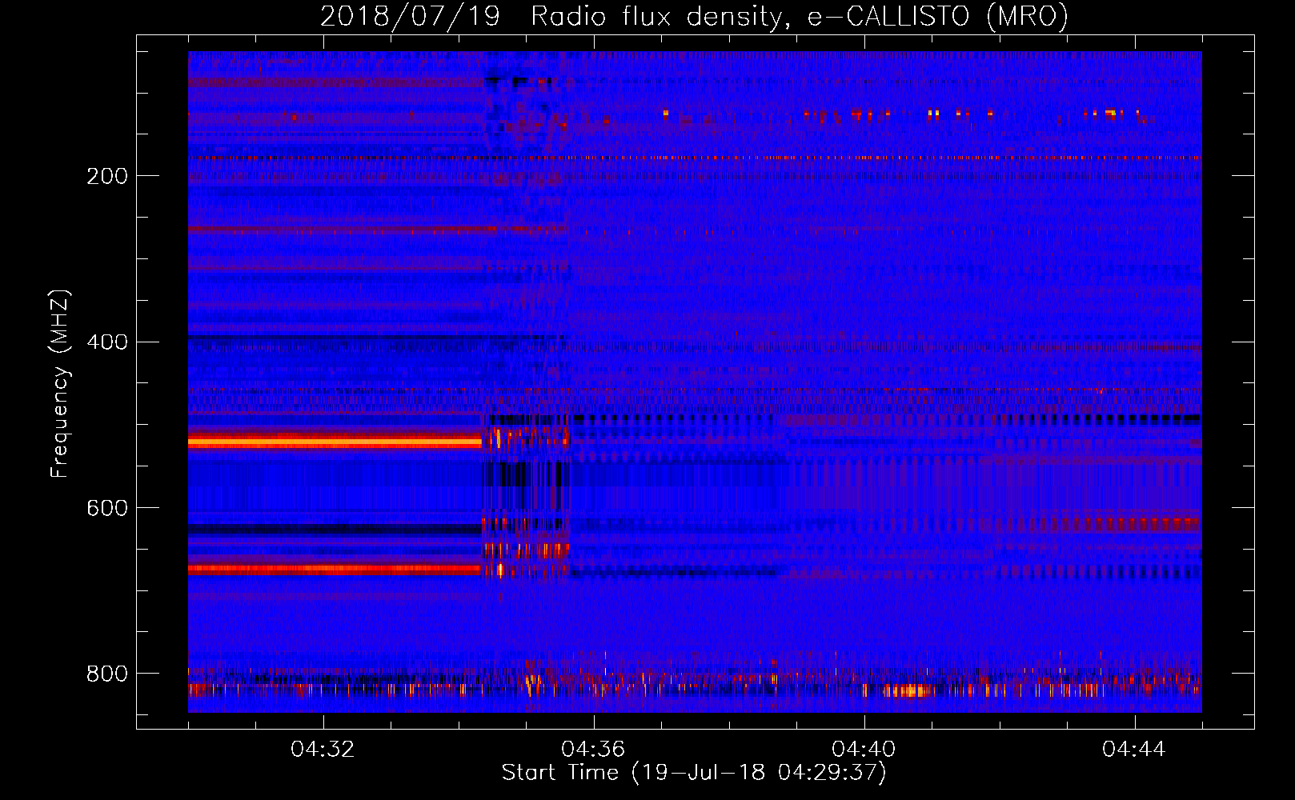Click the 04:44 time tick label
1295x800 pixels.
tap(1134, 750)
